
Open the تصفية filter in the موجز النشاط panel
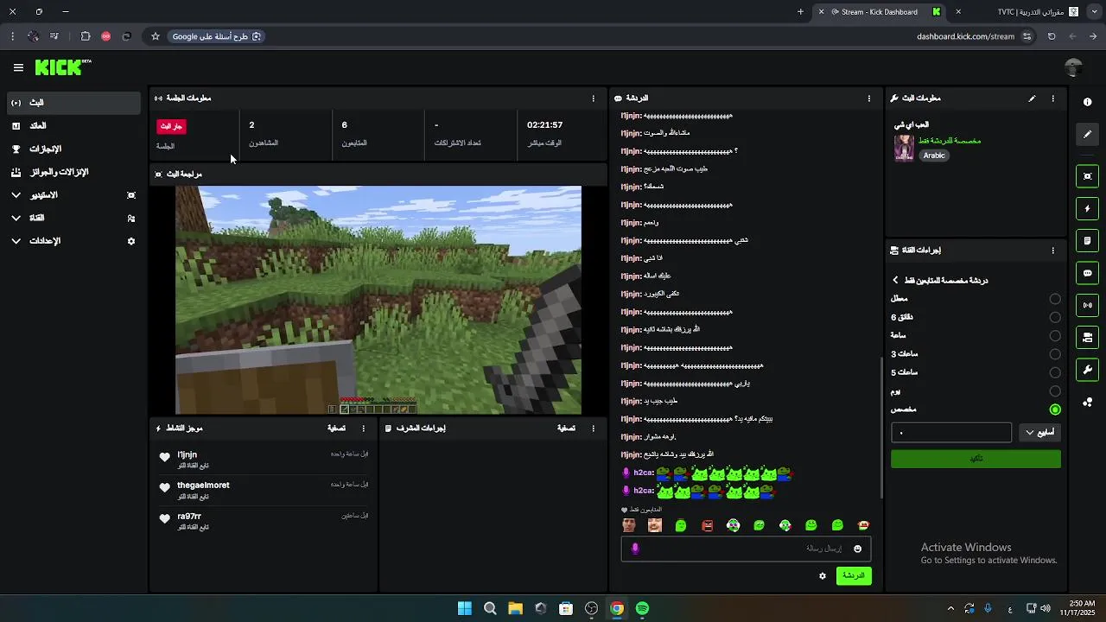click(336, 428)
